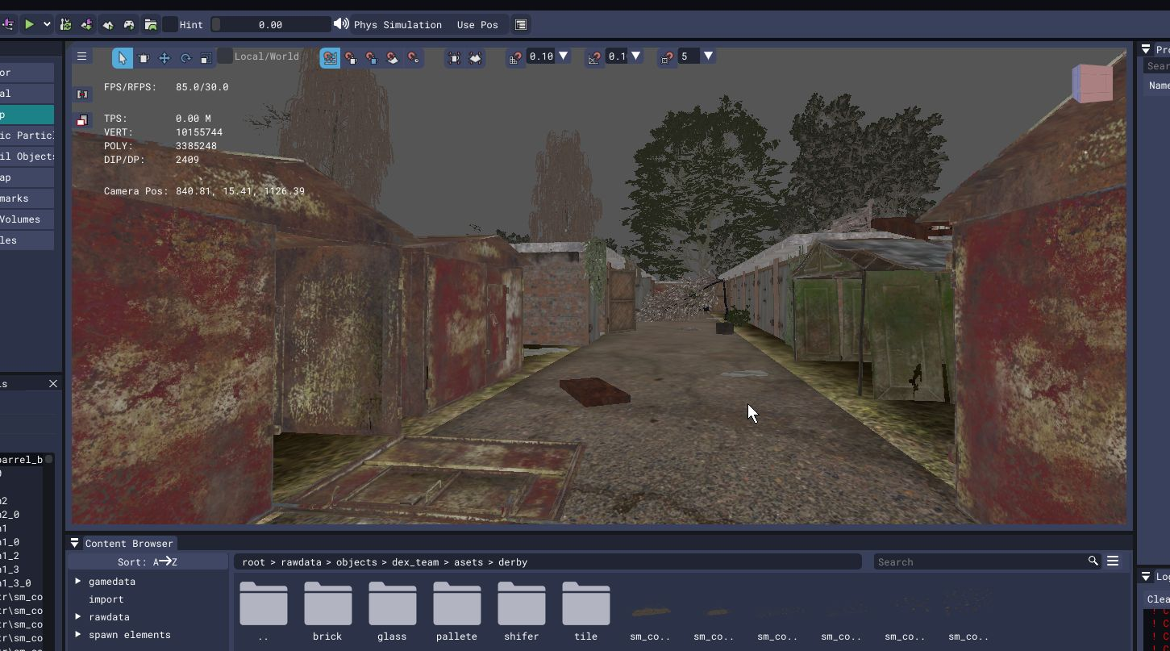Toggle vertex snap magnet icon
This screenshot has height=651, width=1170.
414,57
